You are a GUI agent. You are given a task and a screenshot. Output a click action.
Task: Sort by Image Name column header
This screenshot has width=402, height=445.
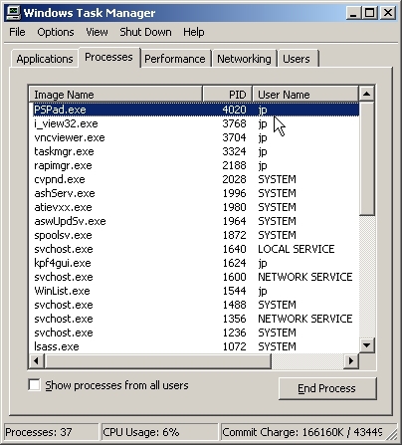115,95
